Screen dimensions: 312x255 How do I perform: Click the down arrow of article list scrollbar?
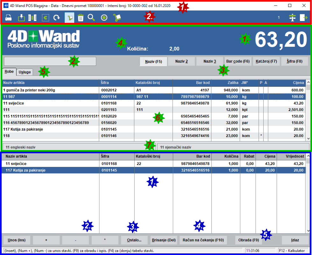308,139
